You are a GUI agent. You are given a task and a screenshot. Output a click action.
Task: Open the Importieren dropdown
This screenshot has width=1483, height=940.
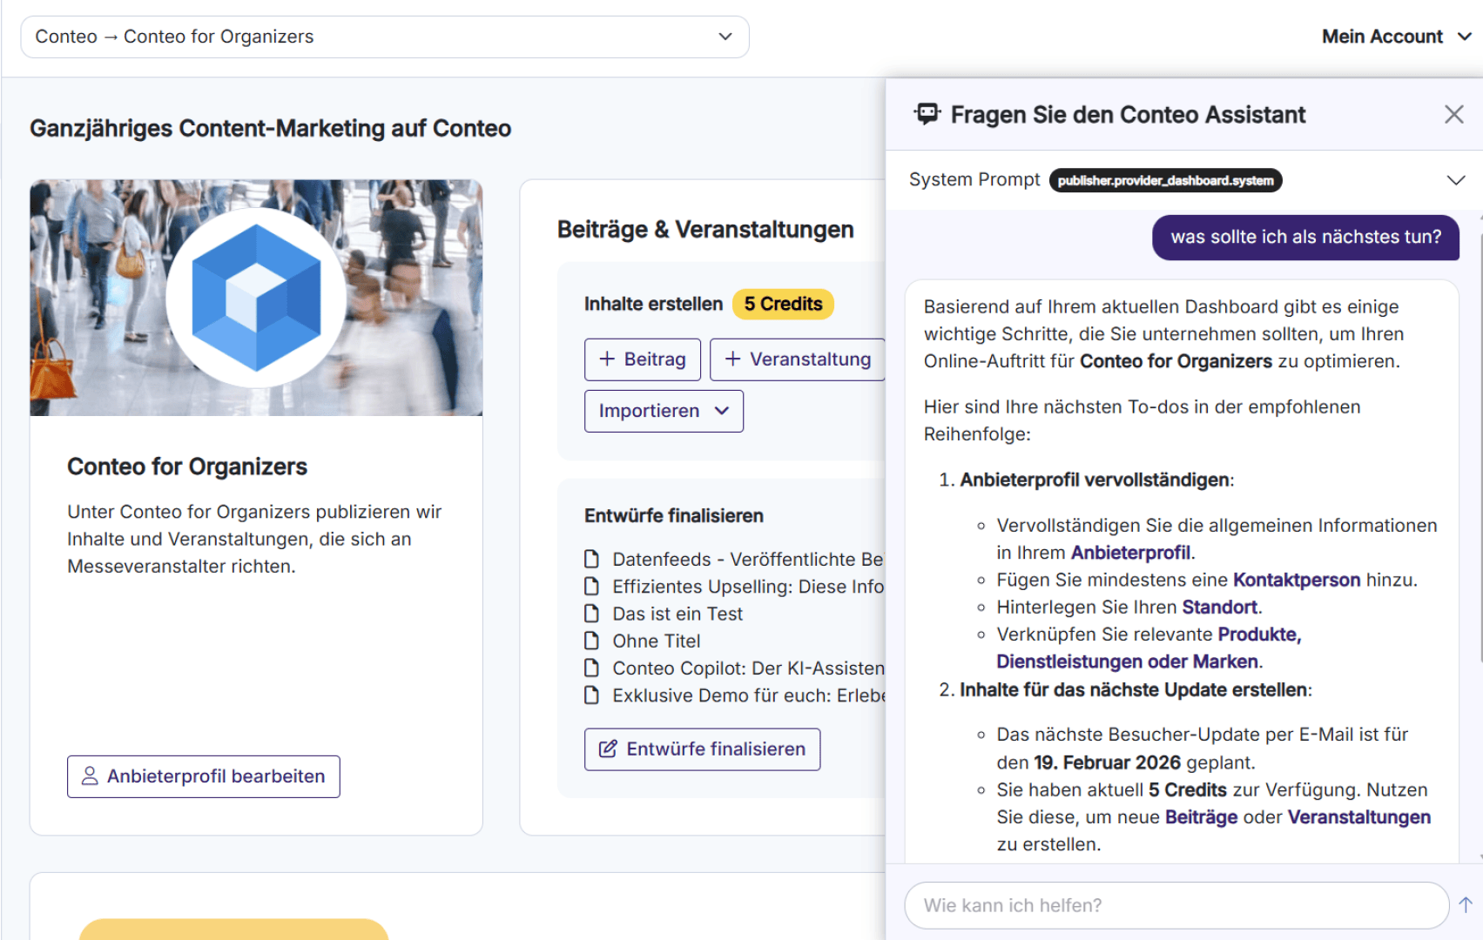[664, 411]
